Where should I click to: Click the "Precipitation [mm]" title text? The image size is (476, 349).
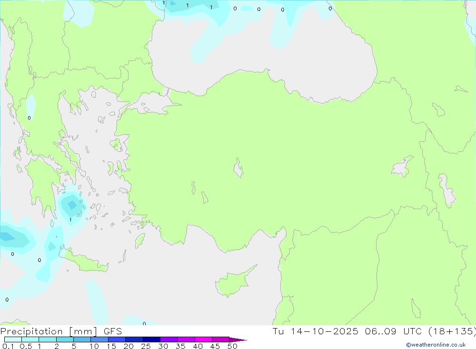49,331
